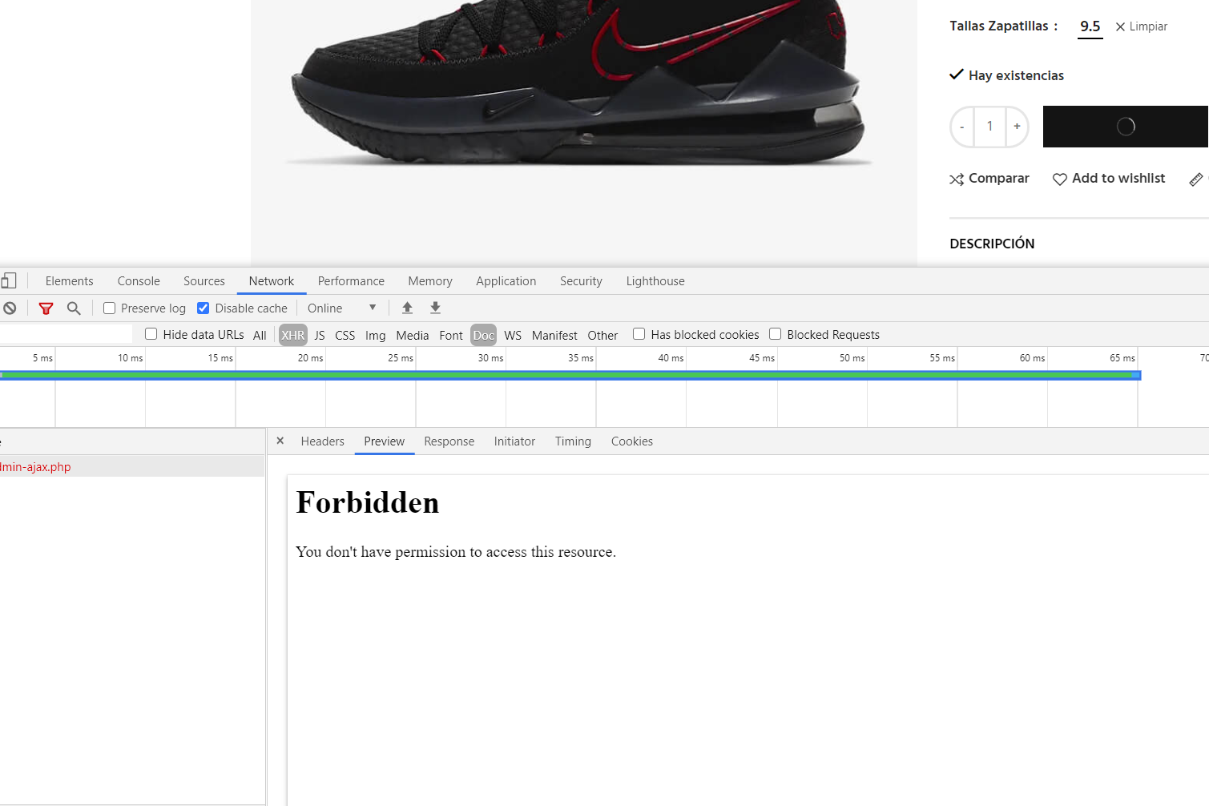Toggle the CSS request type filter

pyautogui.click(x=345, y=335)
